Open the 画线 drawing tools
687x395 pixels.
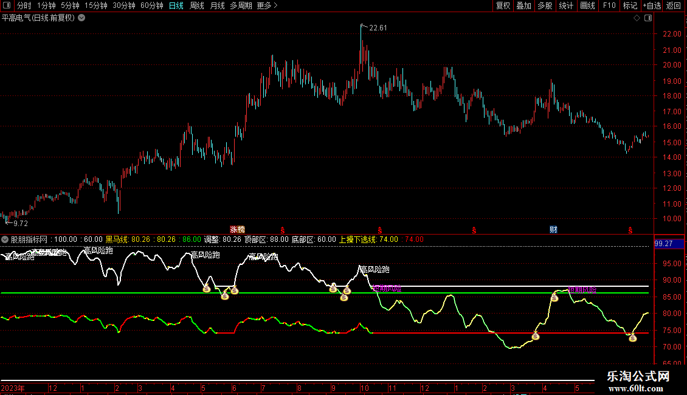click(x=587, y=5)
